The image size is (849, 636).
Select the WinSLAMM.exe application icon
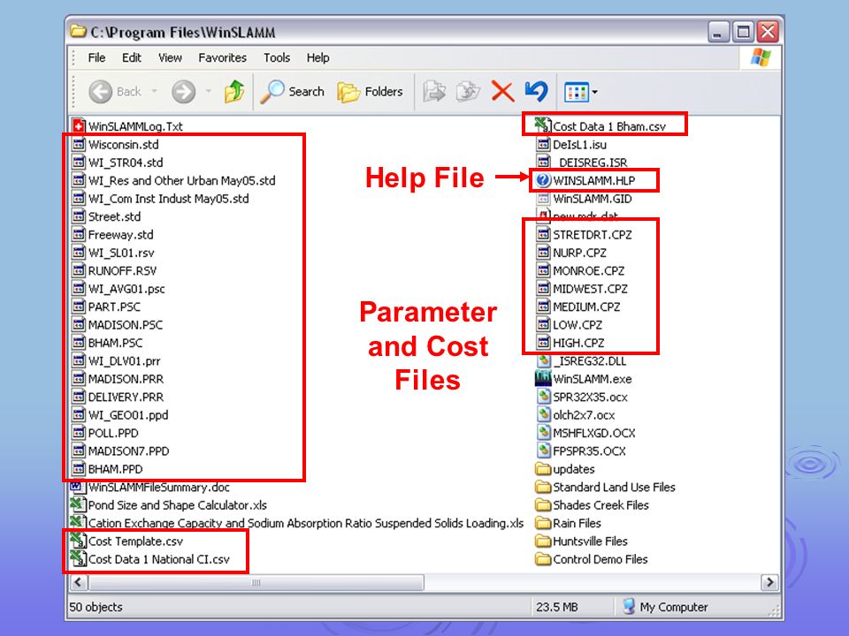tap(543, 379)
